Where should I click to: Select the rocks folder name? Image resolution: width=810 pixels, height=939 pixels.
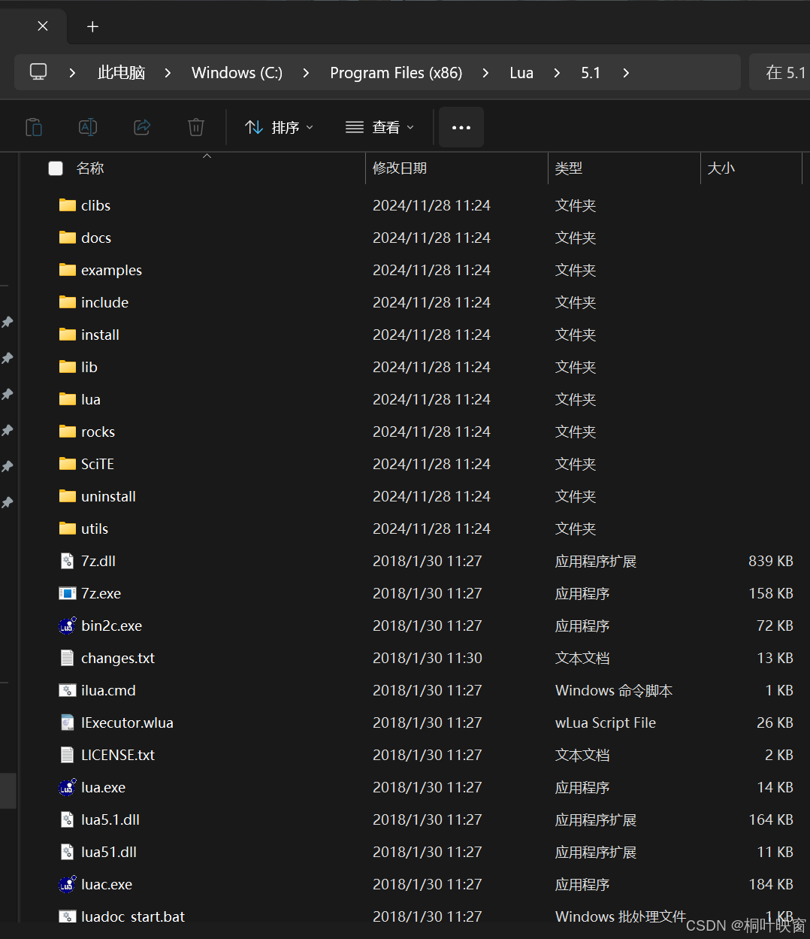click(x=98, y=432)
